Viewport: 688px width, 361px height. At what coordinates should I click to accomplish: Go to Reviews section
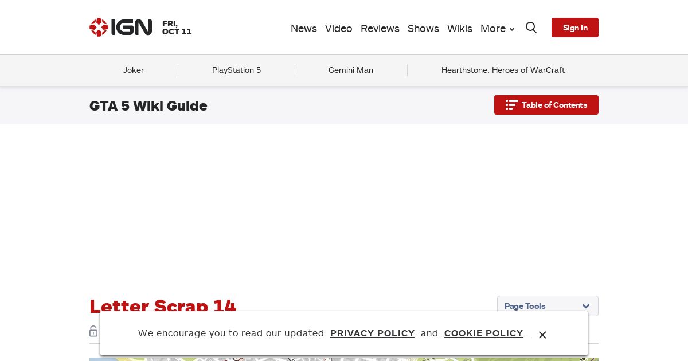[x=380, y=29]
